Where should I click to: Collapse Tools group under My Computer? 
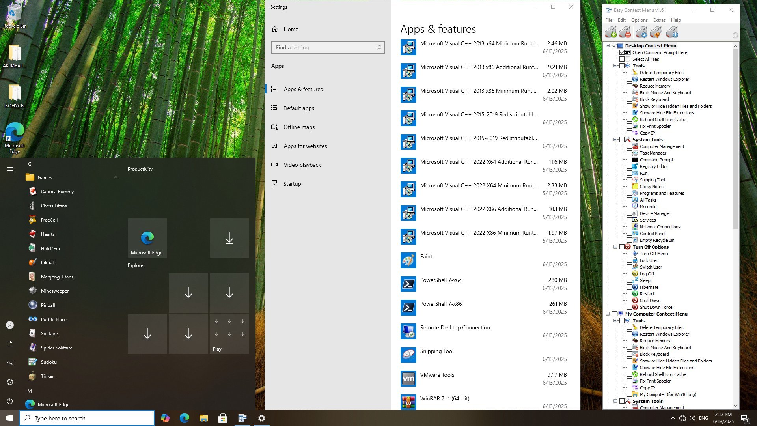tap(615, 321)
